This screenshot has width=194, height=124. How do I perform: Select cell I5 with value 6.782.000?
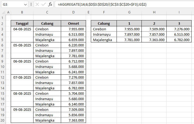coord(179,40)
